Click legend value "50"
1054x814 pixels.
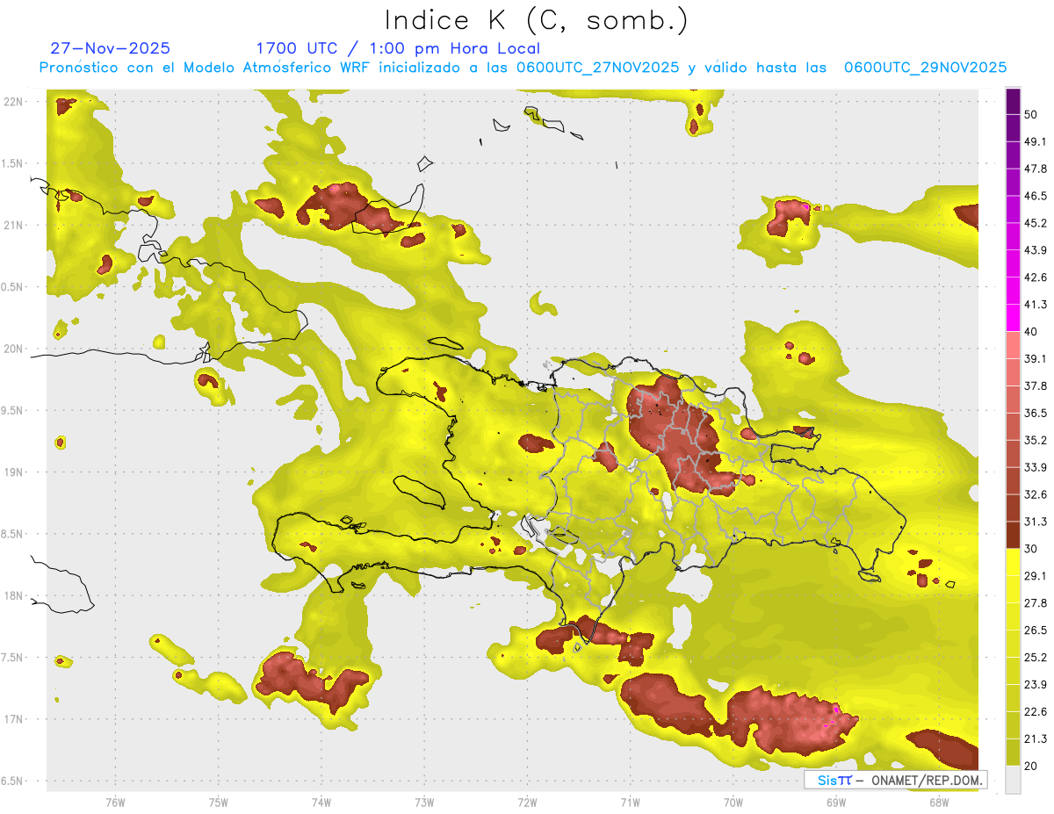[1031, 115]
